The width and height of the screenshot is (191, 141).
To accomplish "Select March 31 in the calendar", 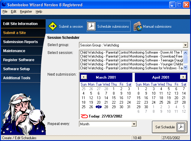I will (129, 107).
